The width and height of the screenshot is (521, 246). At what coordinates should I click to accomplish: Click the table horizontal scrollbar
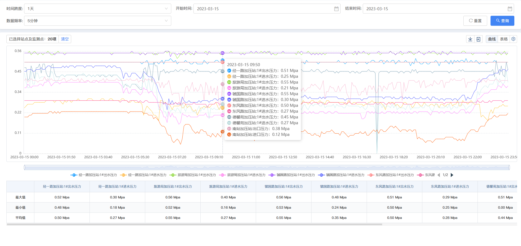(x=194, y=224)
